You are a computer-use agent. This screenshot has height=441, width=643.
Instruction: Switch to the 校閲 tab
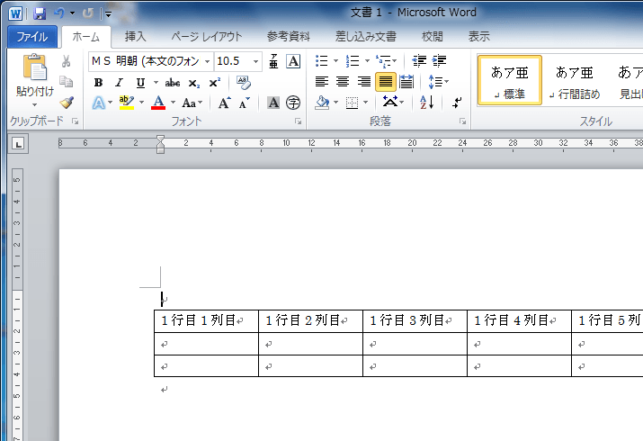click(x=433, y=37)
